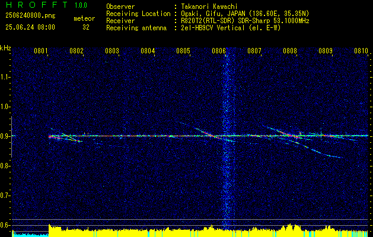Click 2el-HB9CV Vertical antenna text
Screen dimensions: 373x237
[x=231, y=28]
